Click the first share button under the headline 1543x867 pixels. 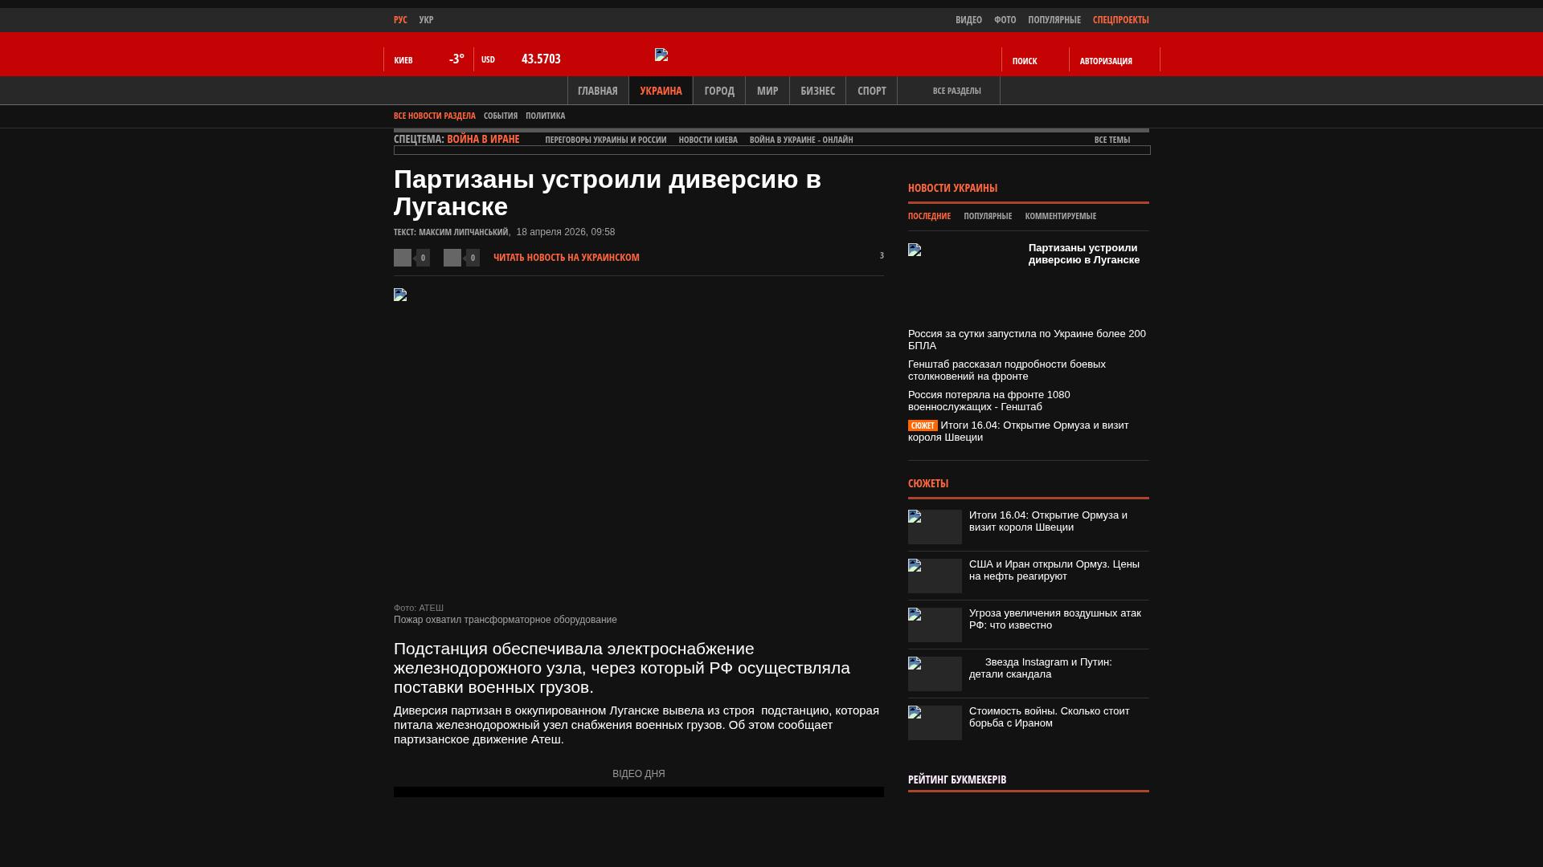pyautogui.click(x=403, y=258)
